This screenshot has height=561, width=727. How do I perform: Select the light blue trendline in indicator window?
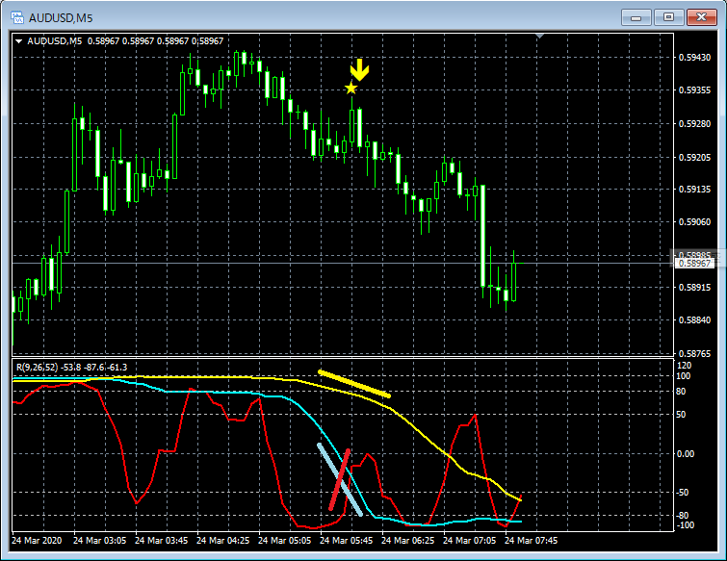[x=340, y=479]
